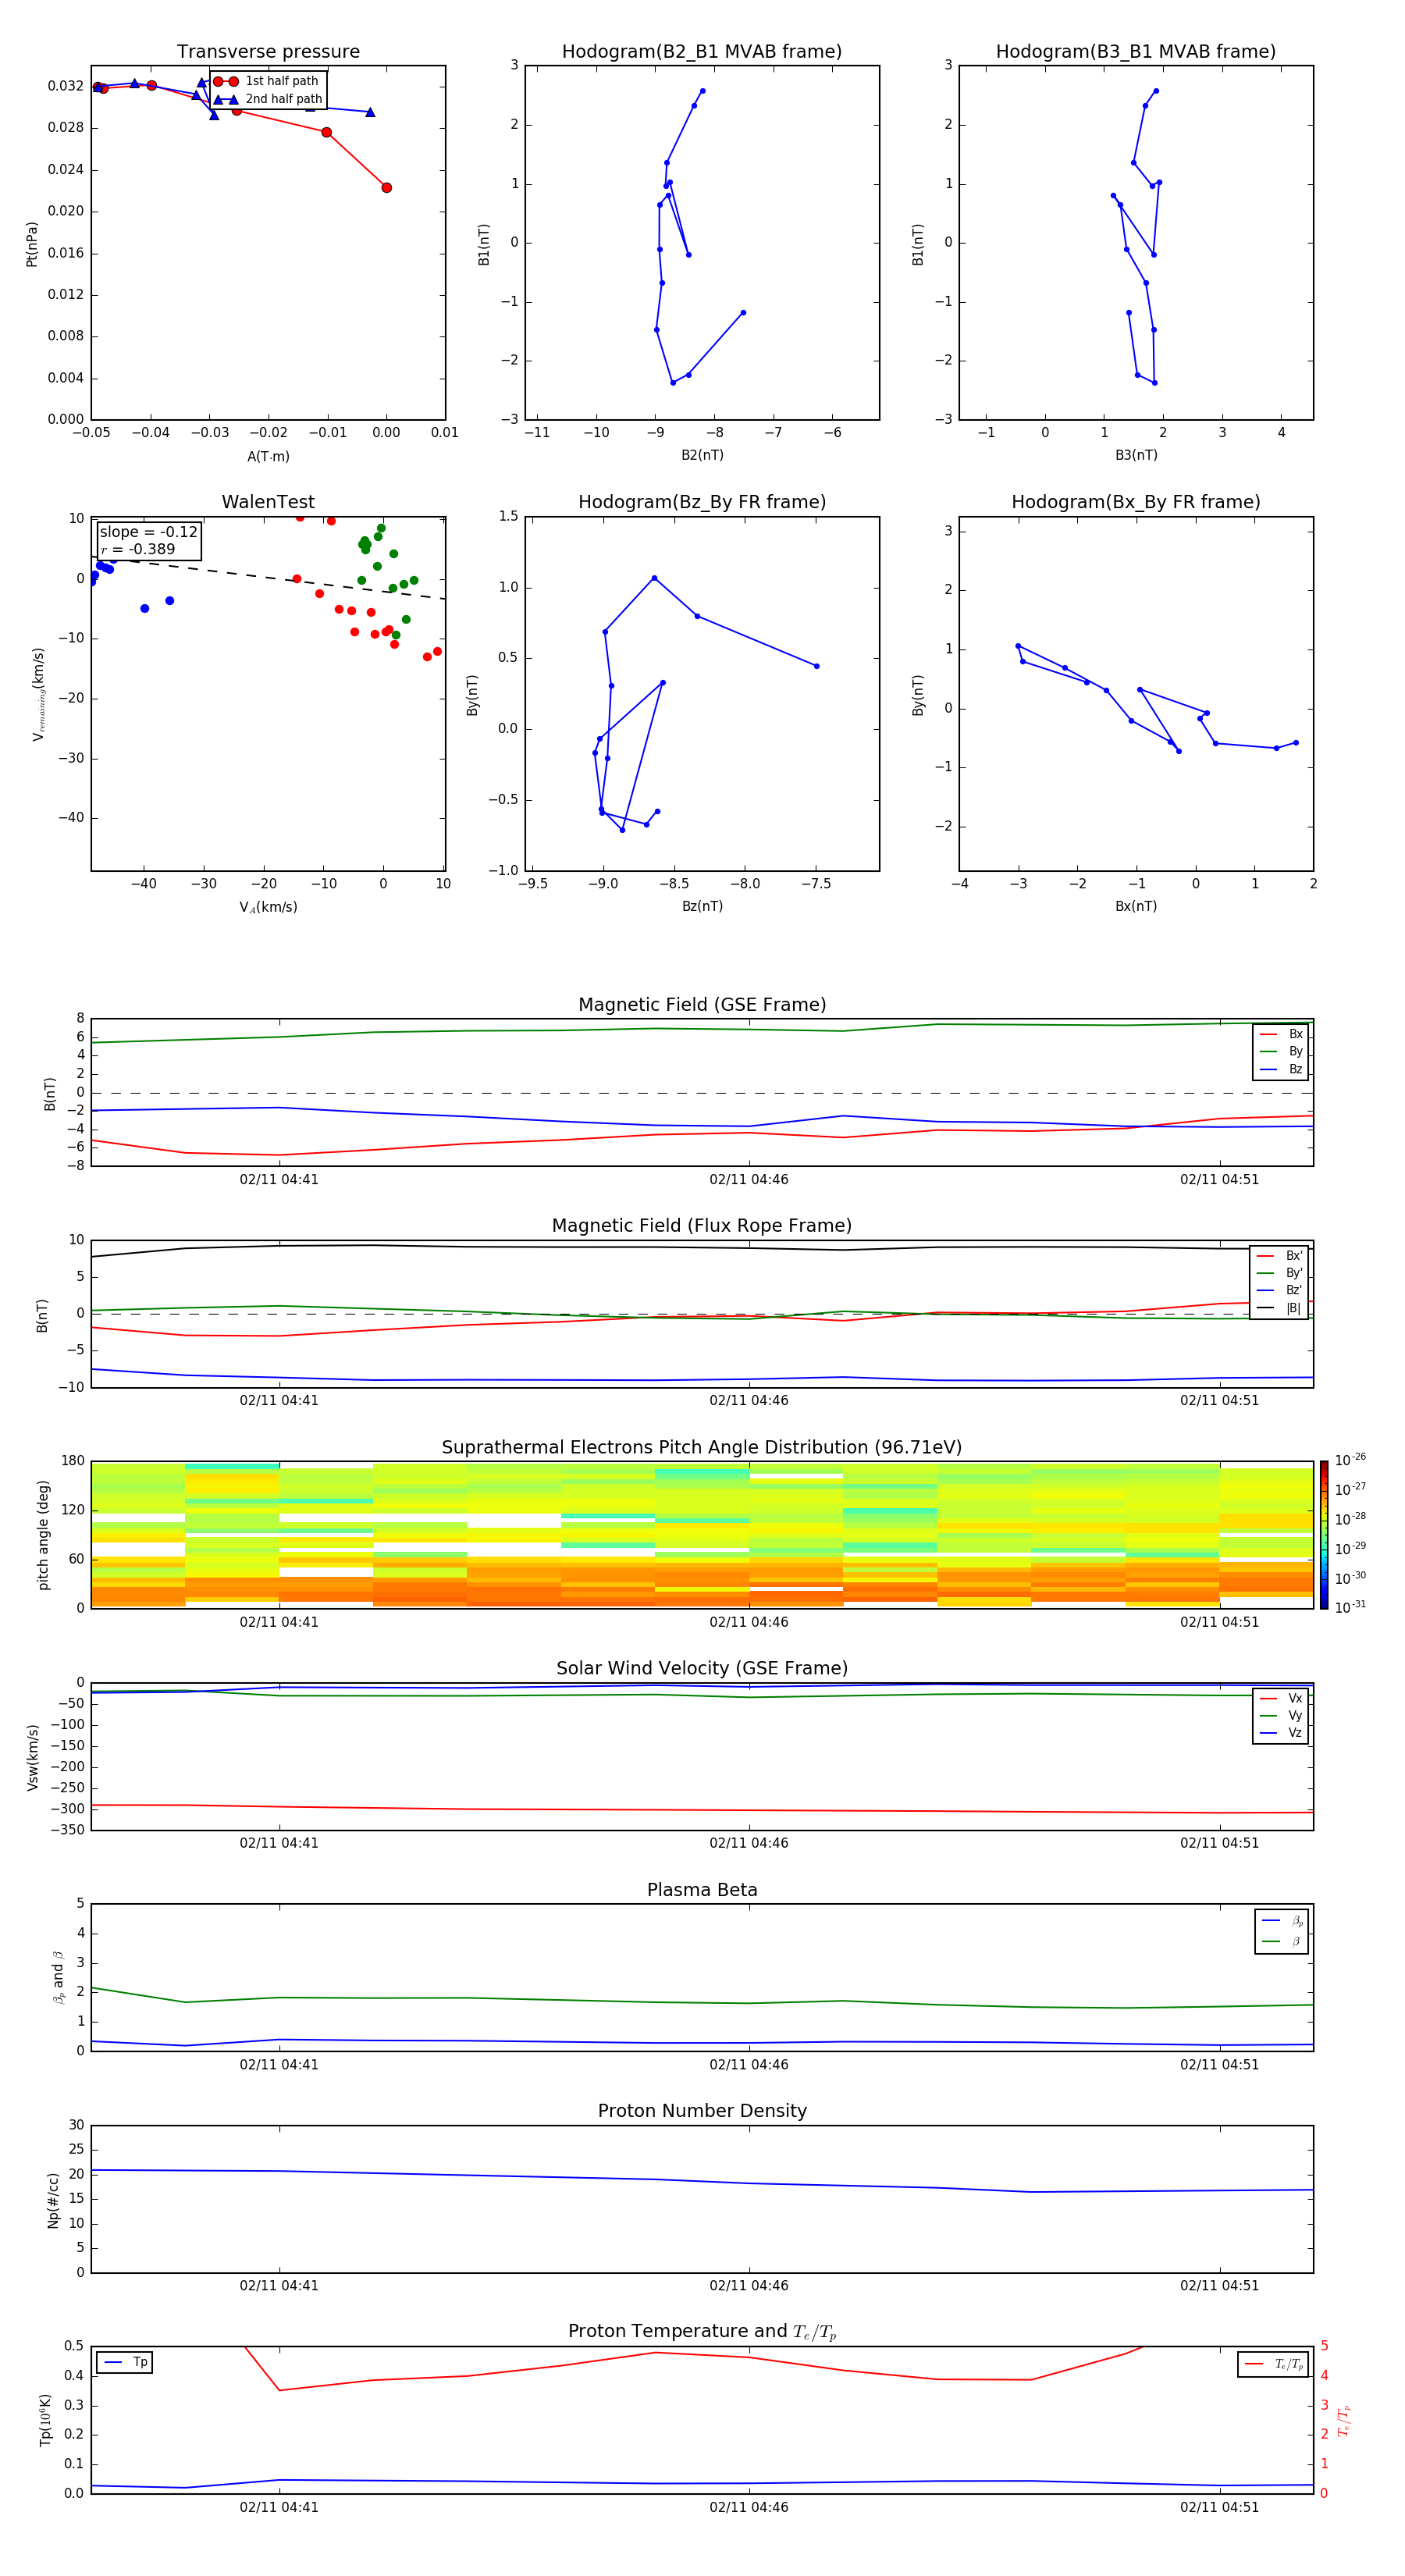This screenshot has height=2576, width=1405.
Task: Click the 'Transverse pressure' plot title
Action: (268, 52)
